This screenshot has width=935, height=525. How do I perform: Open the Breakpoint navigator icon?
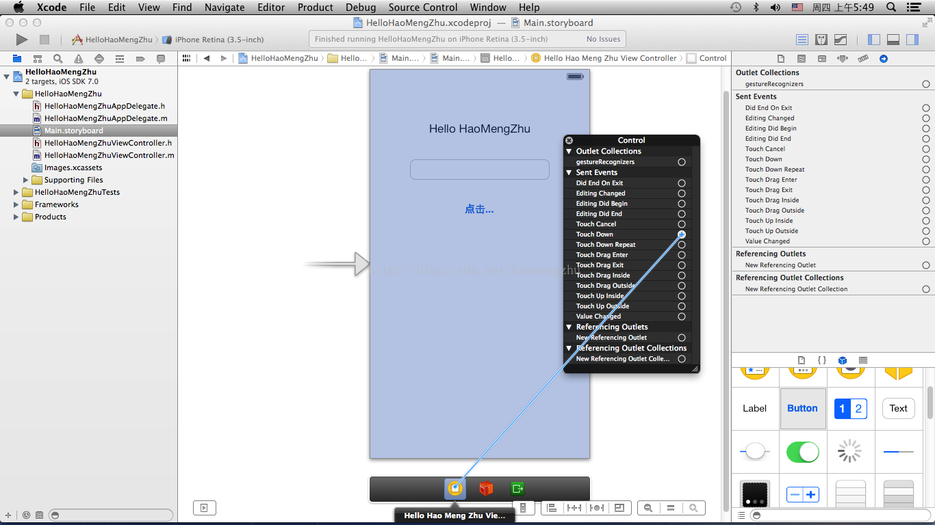click(x=140, y=59)
